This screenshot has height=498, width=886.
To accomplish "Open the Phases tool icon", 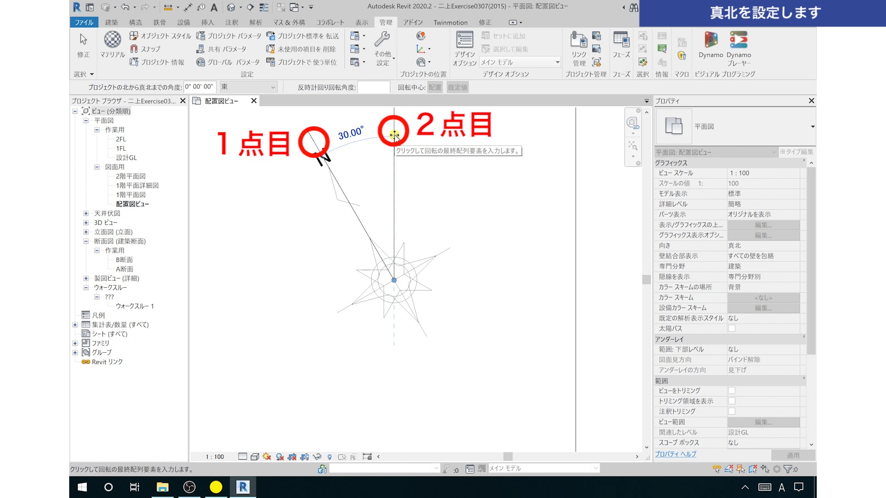I will [x=621, y=41].
